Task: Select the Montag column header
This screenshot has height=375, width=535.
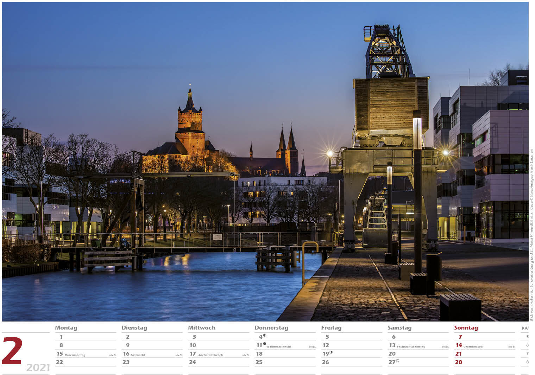Action: point(66,328)
